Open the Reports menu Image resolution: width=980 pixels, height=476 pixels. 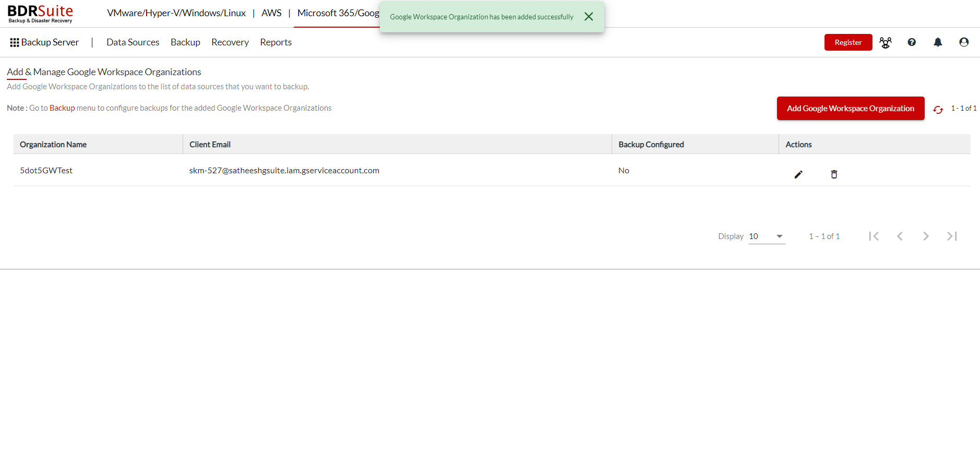coord(276,42)
